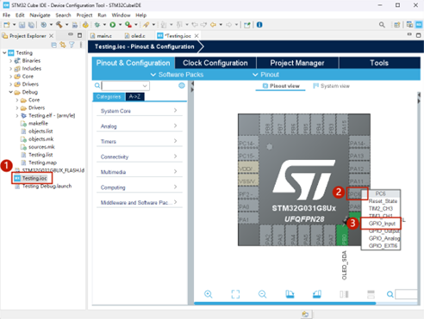Click the filter funnel icon in Project Explorer
The image size is (424, 319).
point(72,45)
